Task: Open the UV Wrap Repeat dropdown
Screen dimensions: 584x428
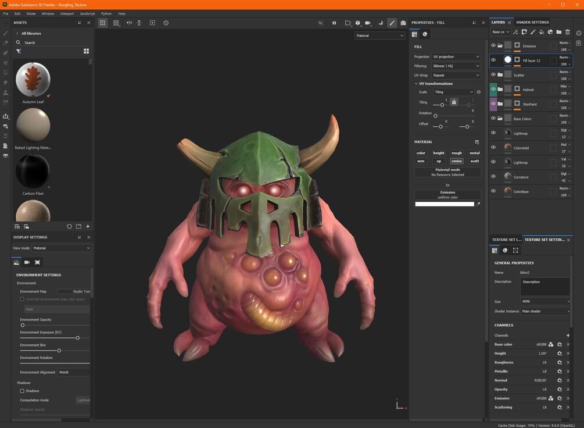Action: pos(456,76)
